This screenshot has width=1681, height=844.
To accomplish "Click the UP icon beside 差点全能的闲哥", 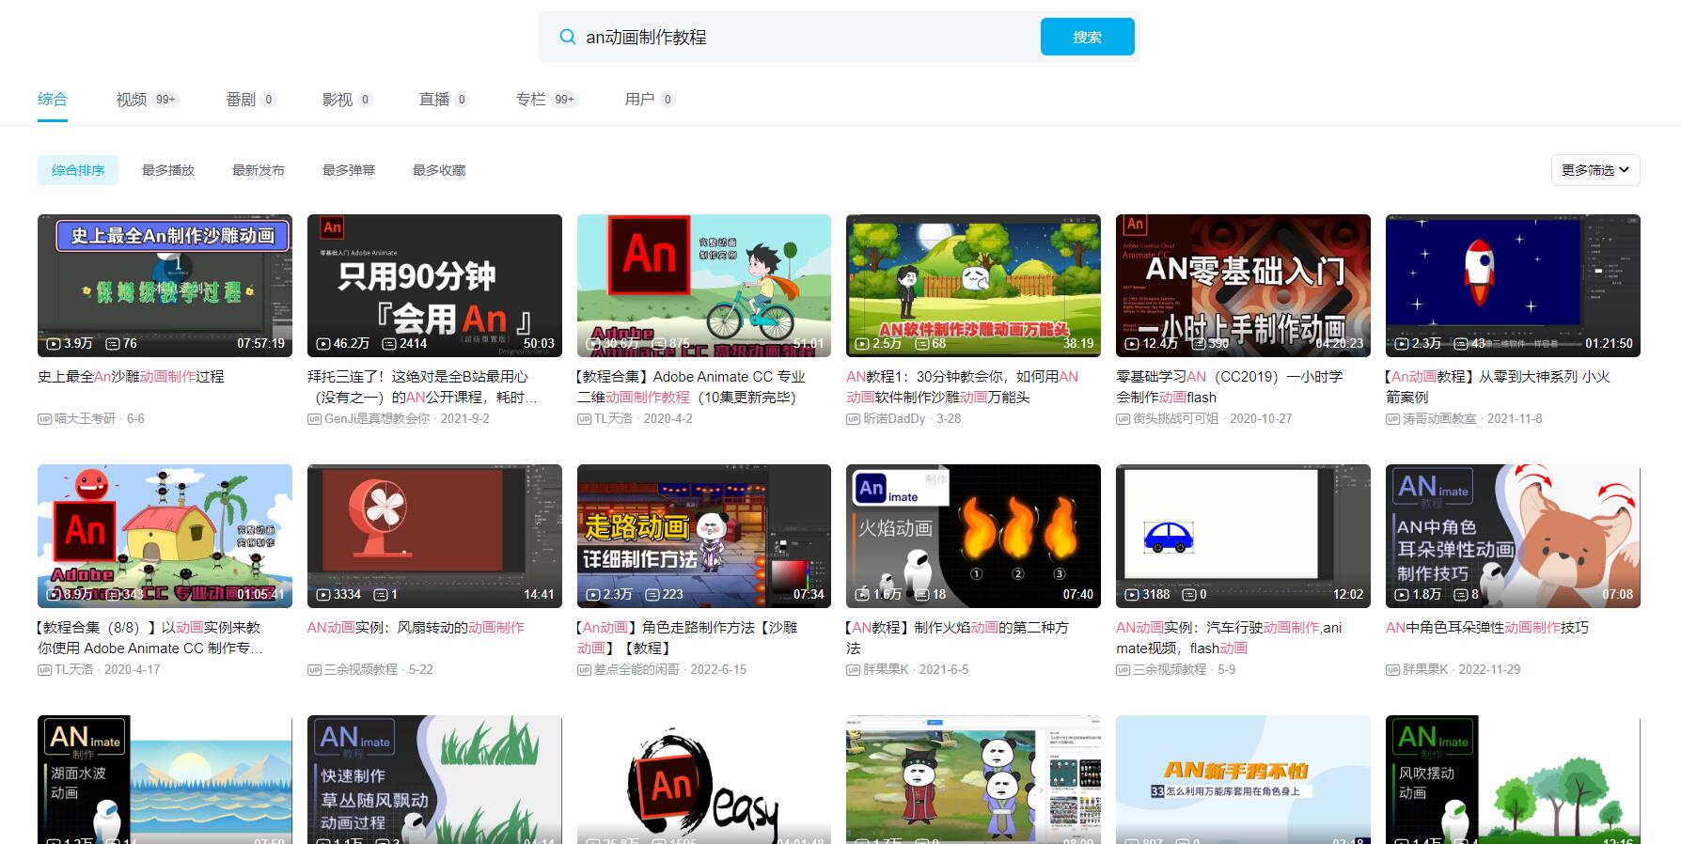I will point(584,669).
